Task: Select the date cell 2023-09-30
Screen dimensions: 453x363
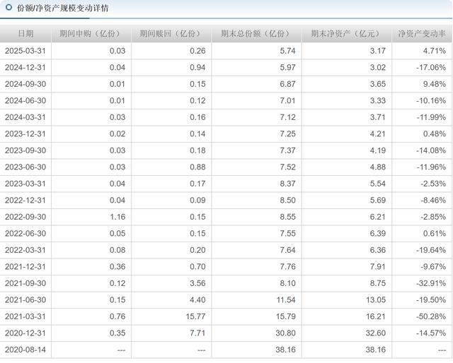Action: tap(25, 150)
